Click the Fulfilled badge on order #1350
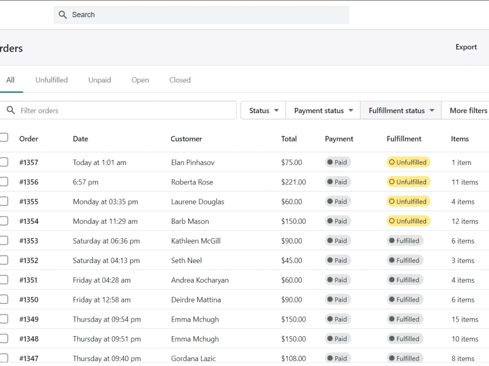The image size is (489, 366). pos(405,300)
